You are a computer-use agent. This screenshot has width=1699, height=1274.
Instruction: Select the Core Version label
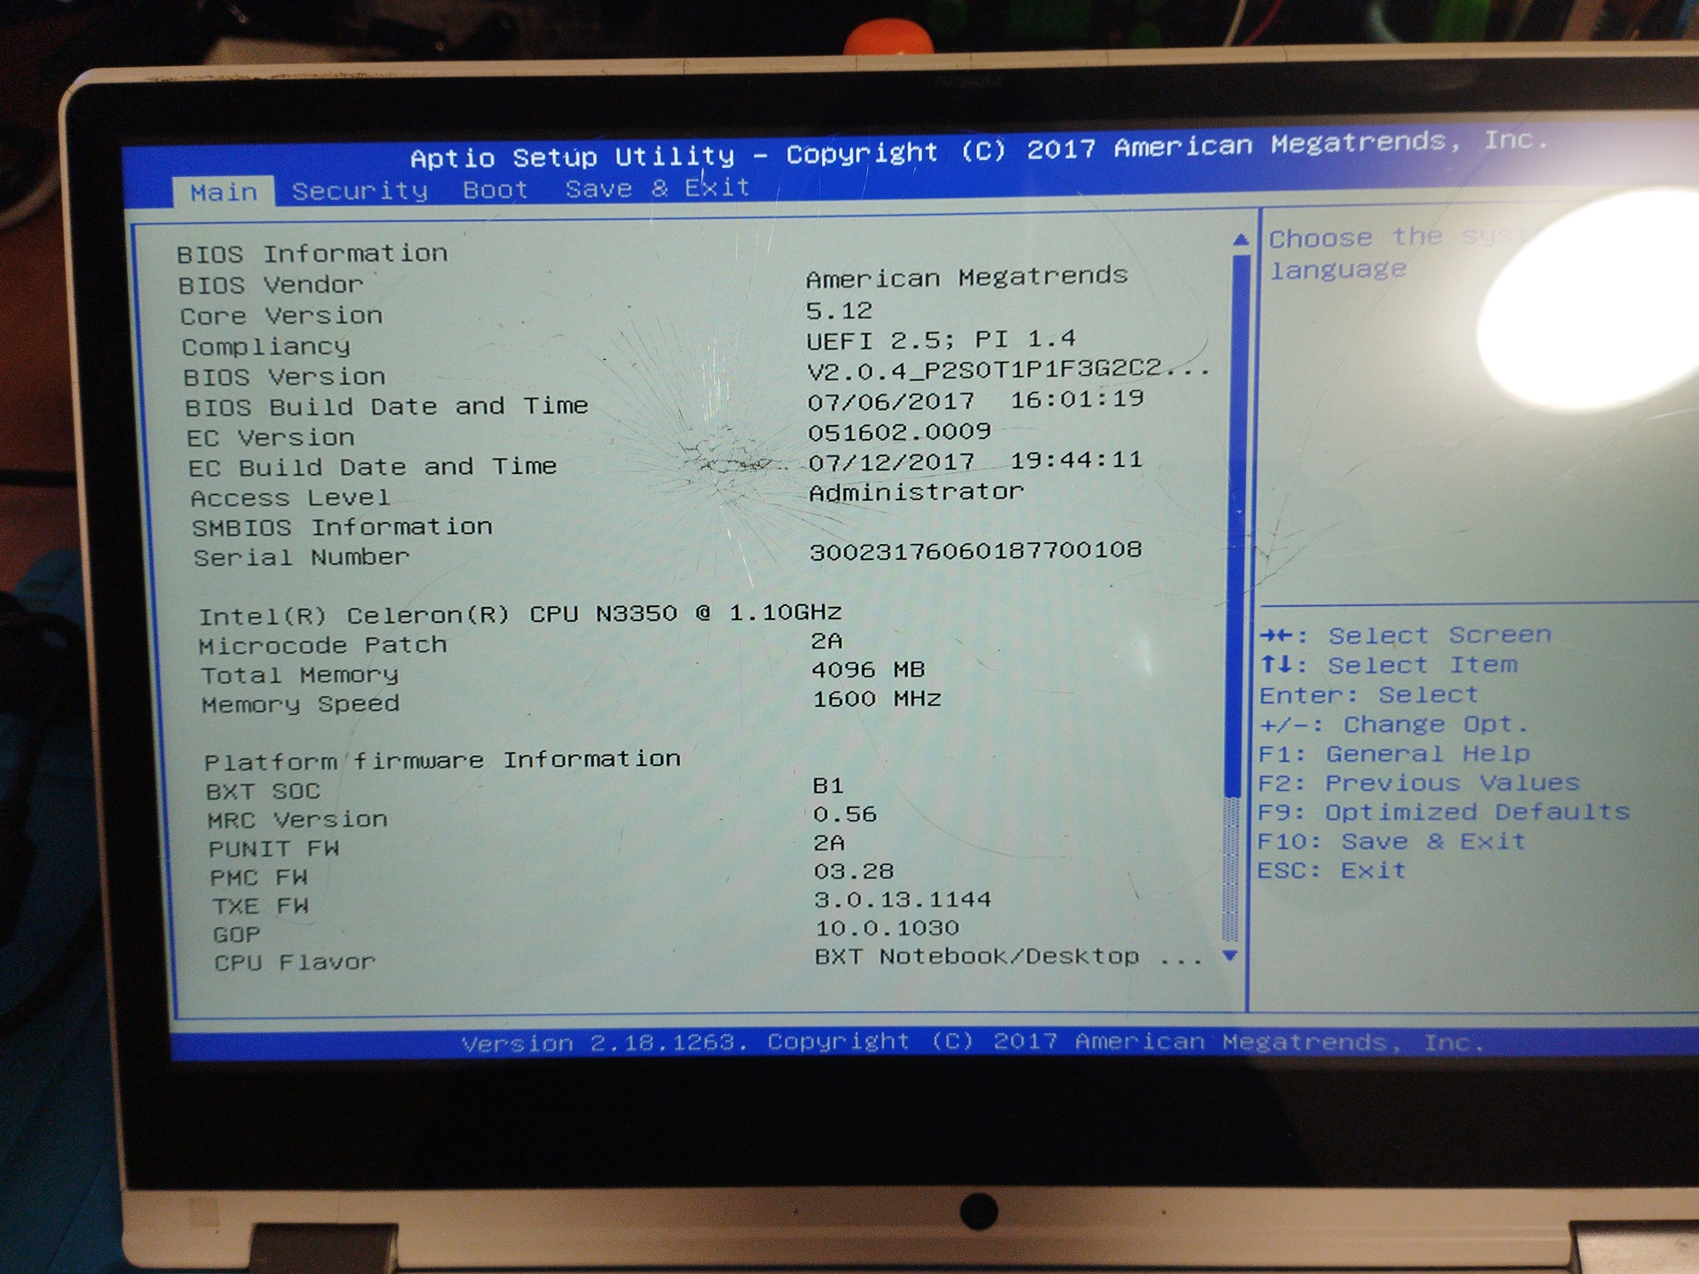281,316
